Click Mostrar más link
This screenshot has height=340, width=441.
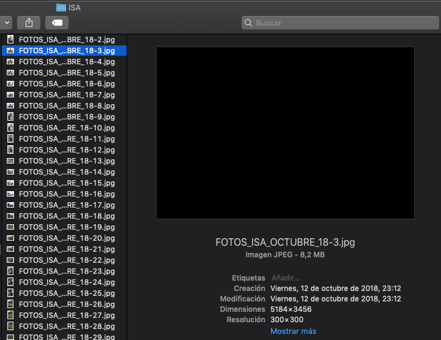(293, 331)
